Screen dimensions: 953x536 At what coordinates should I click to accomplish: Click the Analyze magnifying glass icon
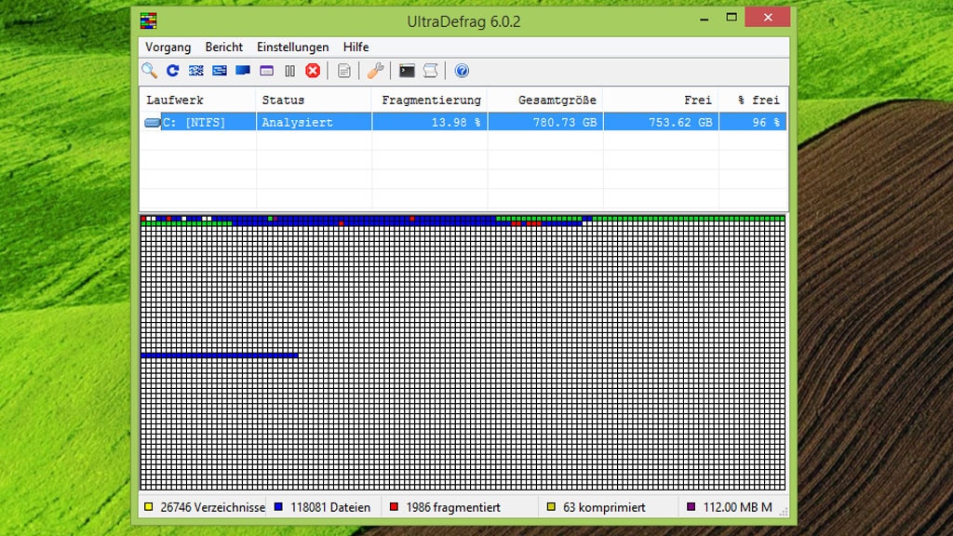pos(149,71)
